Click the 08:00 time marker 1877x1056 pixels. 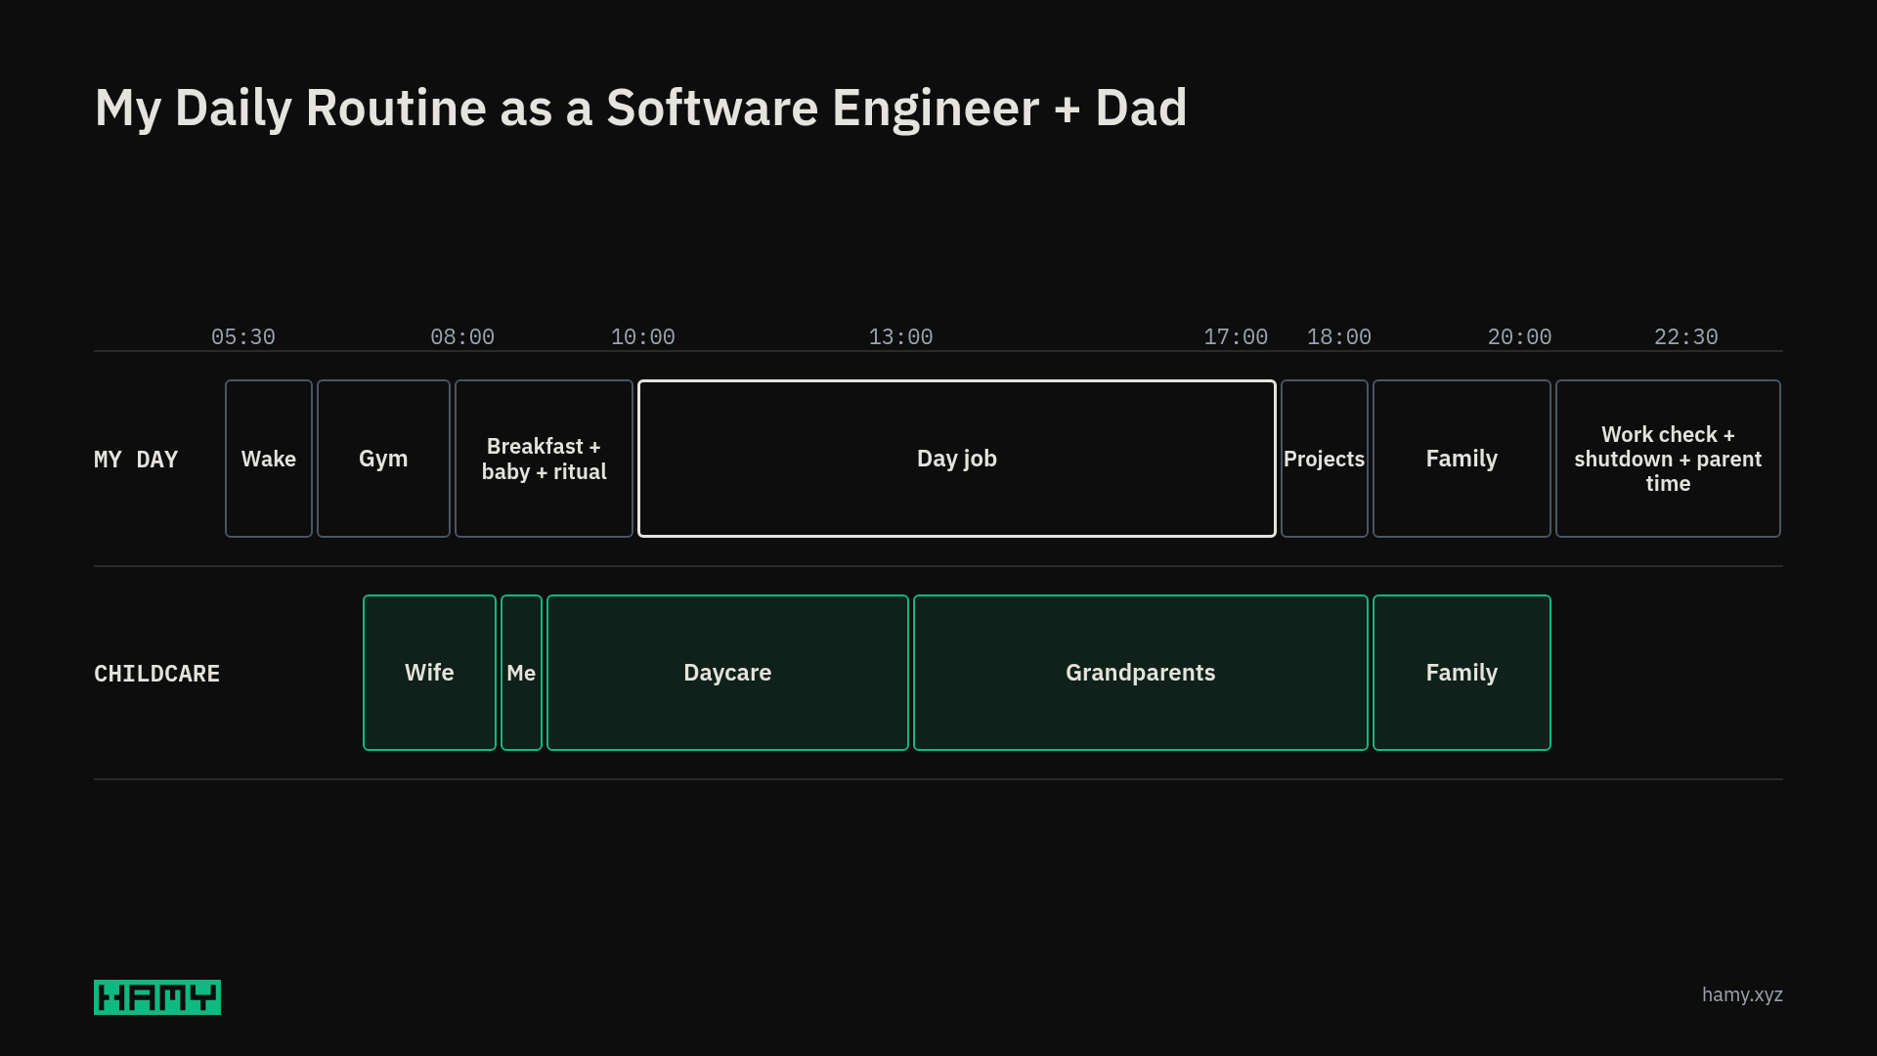tap(462, 337)
